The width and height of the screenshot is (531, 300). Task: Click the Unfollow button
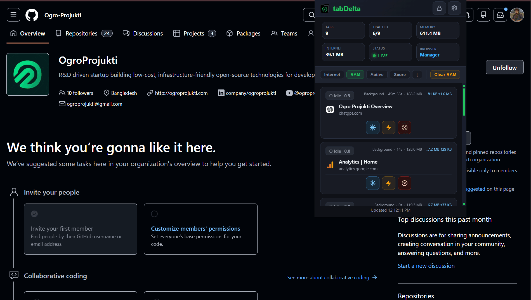click(x=504, y=67)
